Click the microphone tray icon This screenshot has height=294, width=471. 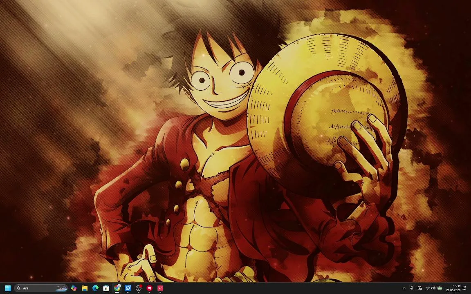(x=412, y=288)
